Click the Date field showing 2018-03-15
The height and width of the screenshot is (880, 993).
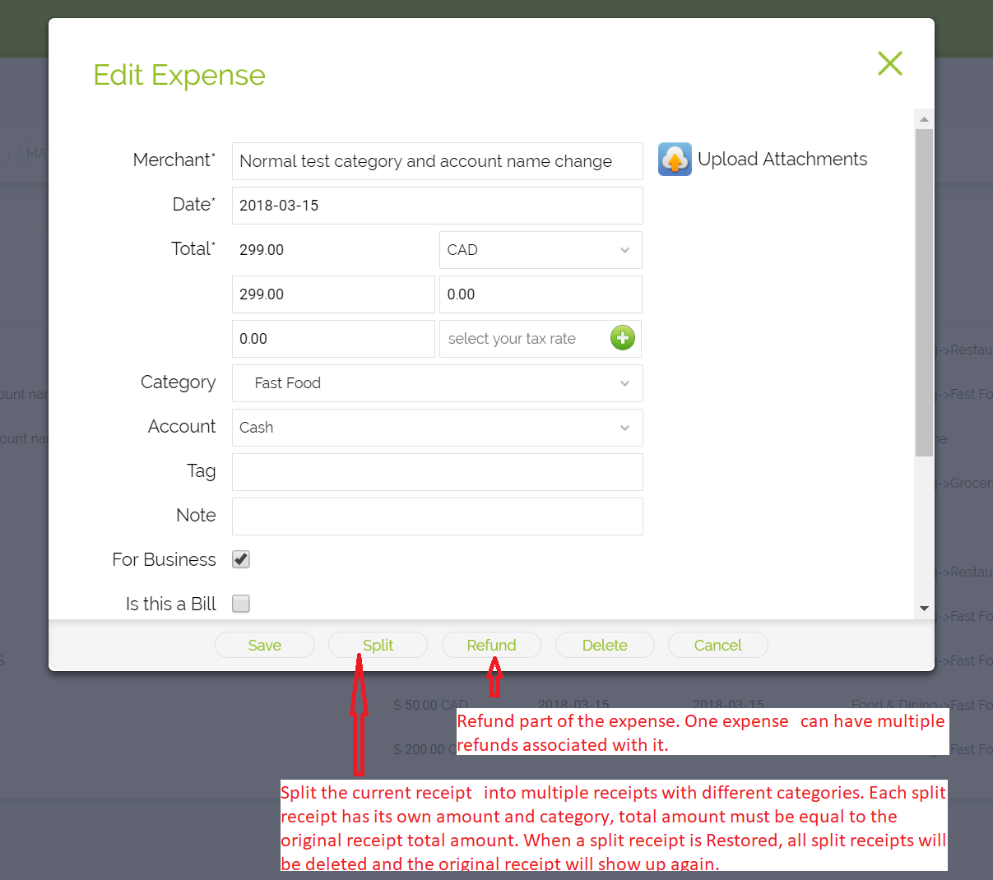tap(437, 205)
